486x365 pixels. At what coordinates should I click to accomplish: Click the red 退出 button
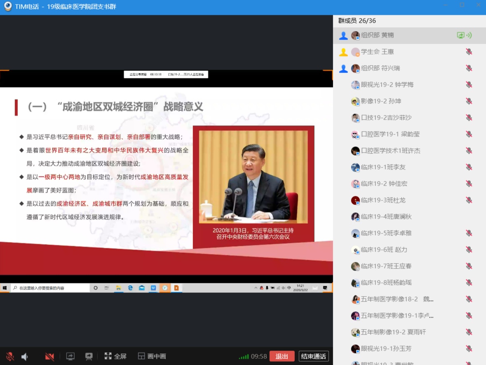[282, 356]
